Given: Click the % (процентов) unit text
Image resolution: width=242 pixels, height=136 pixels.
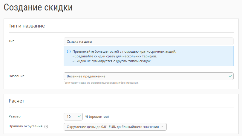Looking at the screenshot, I should tap(97, 117).
